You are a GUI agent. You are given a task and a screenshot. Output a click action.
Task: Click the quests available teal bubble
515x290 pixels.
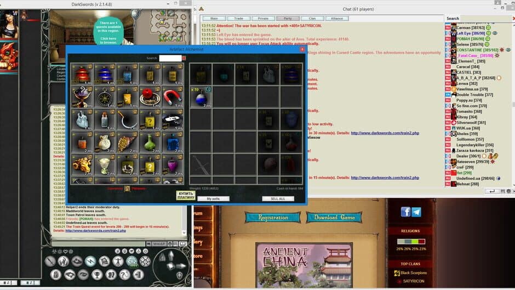click(108, 32)
